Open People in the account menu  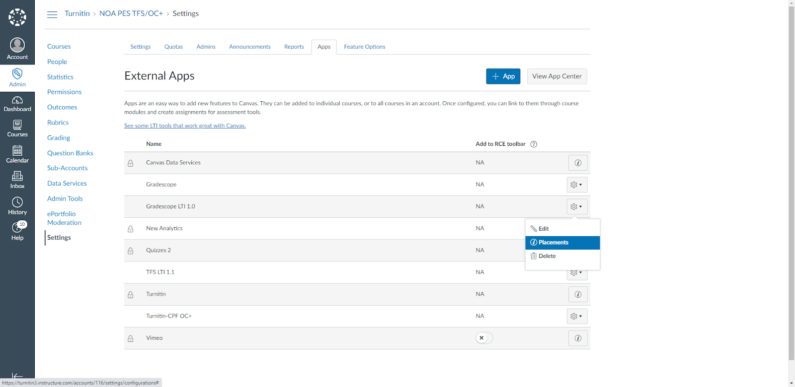click(x=57, y=62)
